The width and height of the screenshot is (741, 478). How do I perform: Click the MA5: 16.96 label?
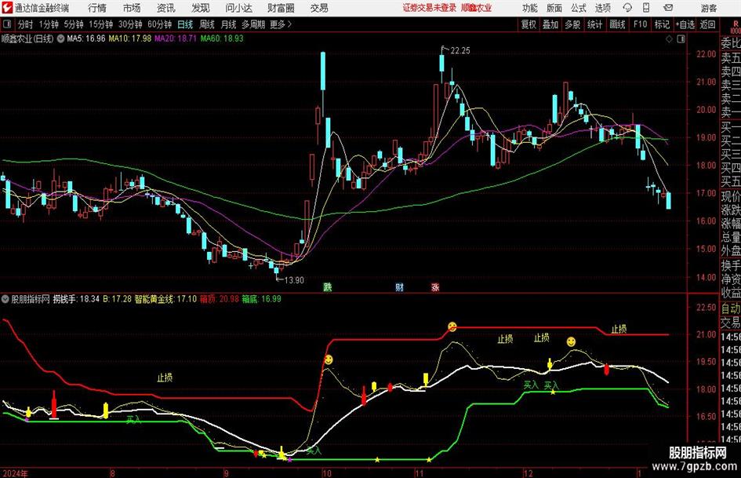pos(86,38)
